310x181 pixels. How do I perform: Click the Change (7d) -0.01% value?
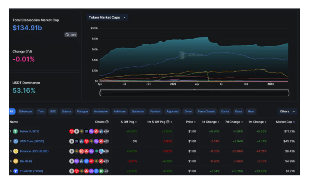click(23, 59)
